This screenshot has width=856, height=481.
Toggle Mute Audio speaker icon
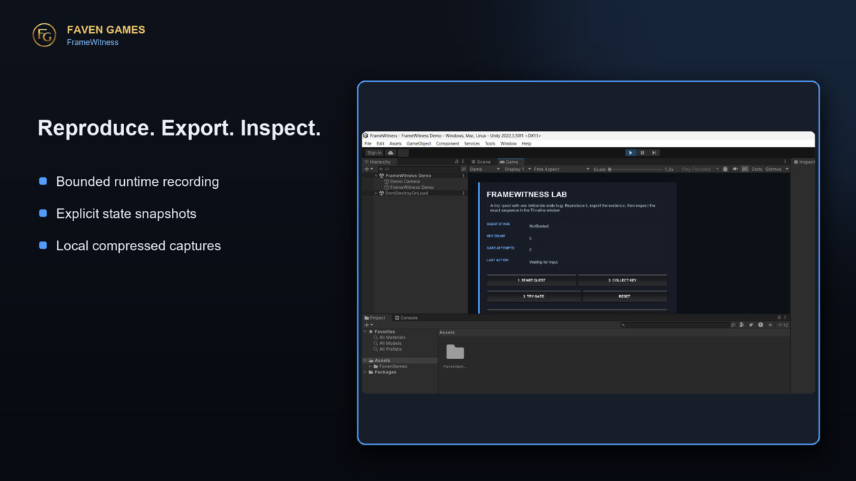click(x=735, y=169)
